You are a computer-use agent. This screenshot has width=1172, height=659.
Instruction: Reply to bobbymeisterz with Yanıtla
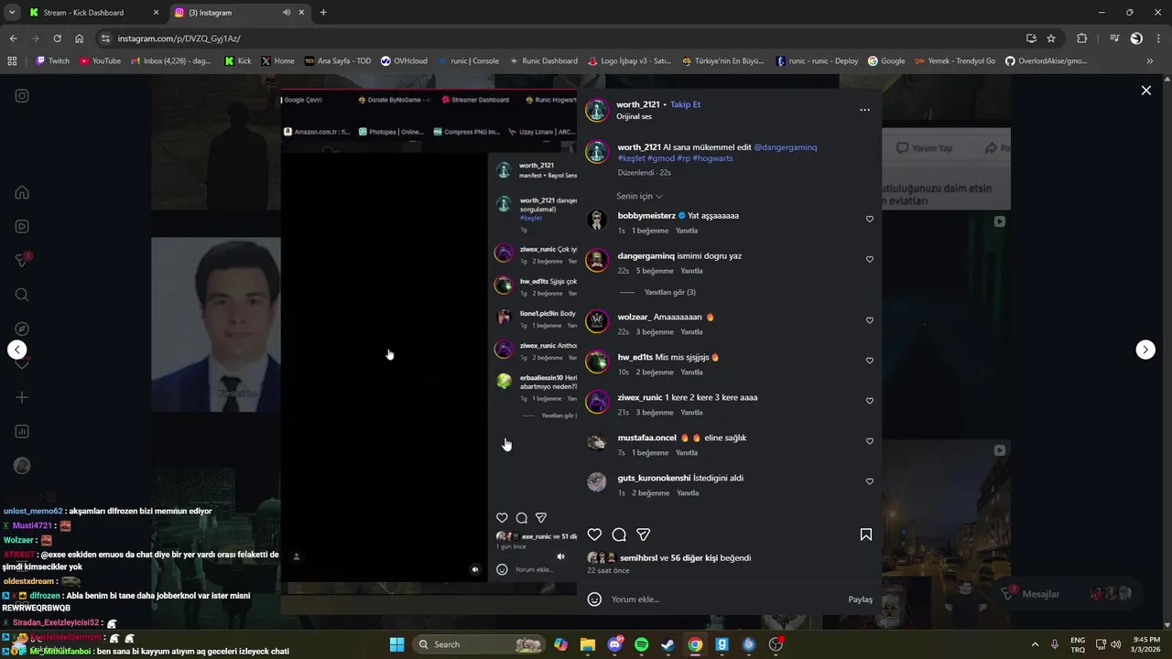687,231
